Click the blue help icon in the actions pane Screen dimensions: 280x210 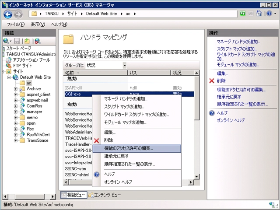click(x=212, y=113)
